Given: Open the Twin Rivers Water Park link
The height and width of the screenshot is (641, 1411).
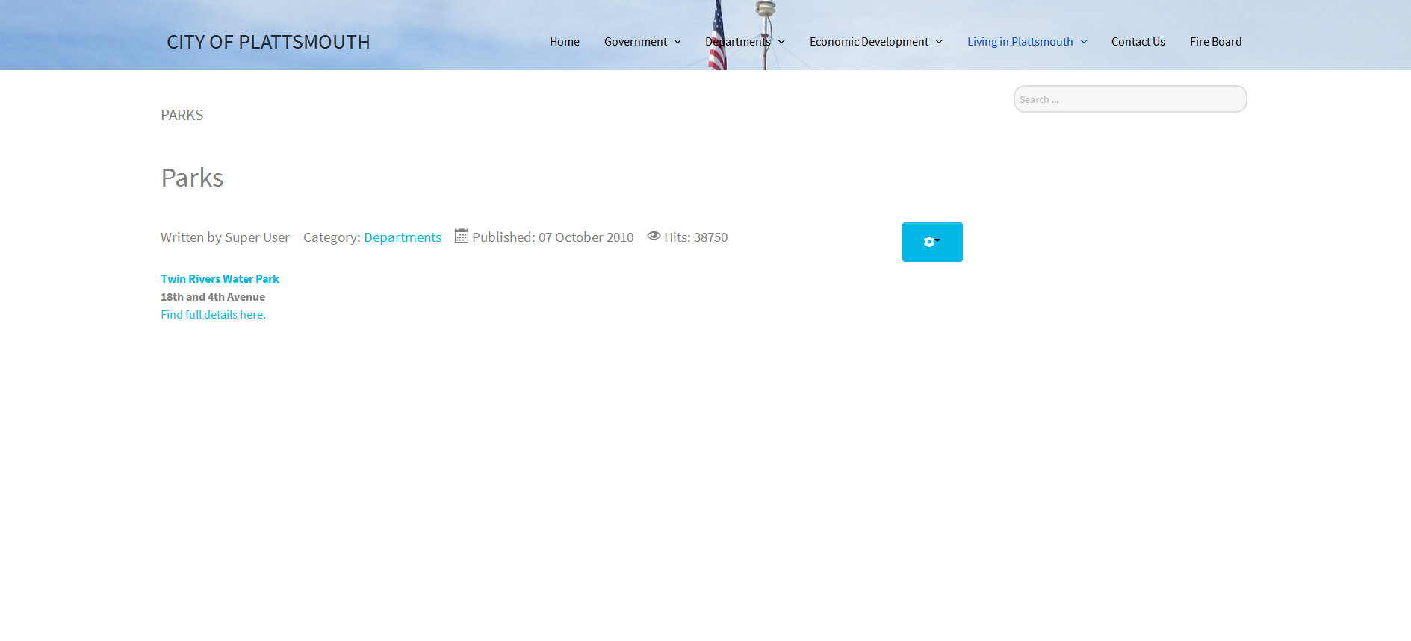Looking at the screenshot, I should 220,279.
